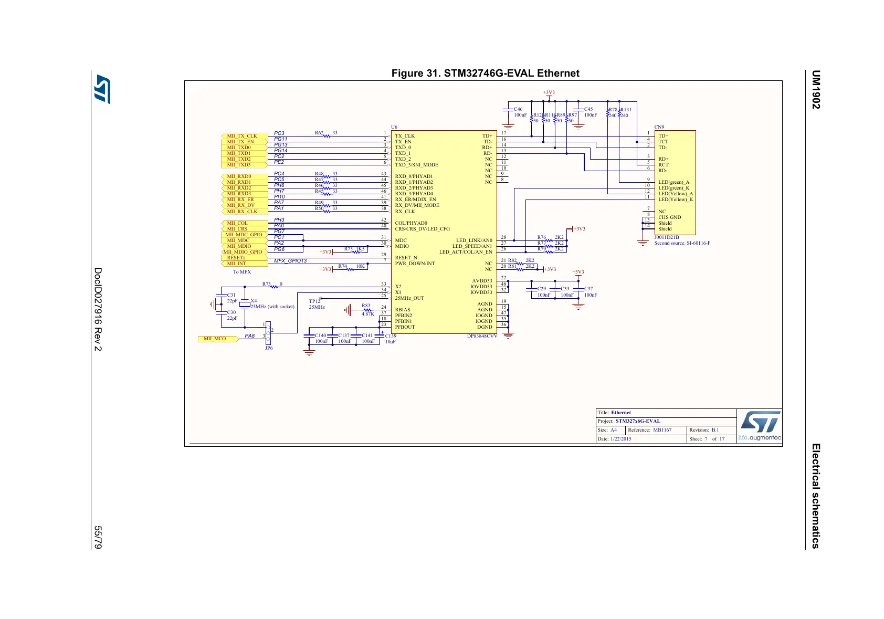This screenshot has height=619, width=884.
Task: Click the JP6 jumper header symbol
Action: point(268,333)
